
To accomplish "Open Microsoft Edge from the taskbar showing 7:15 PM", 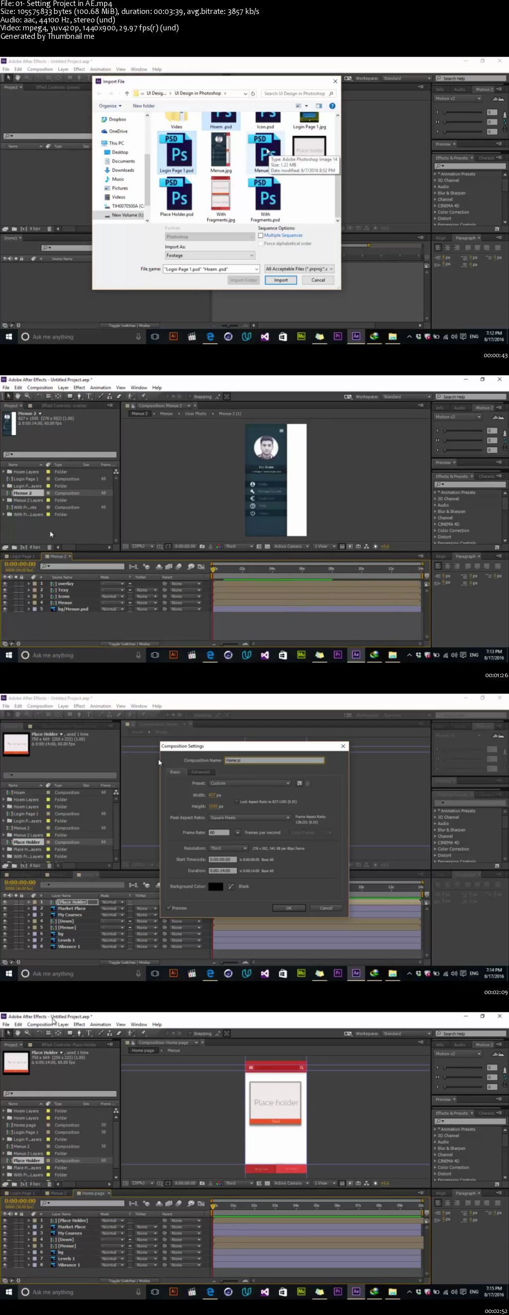I will (210, 1292).
